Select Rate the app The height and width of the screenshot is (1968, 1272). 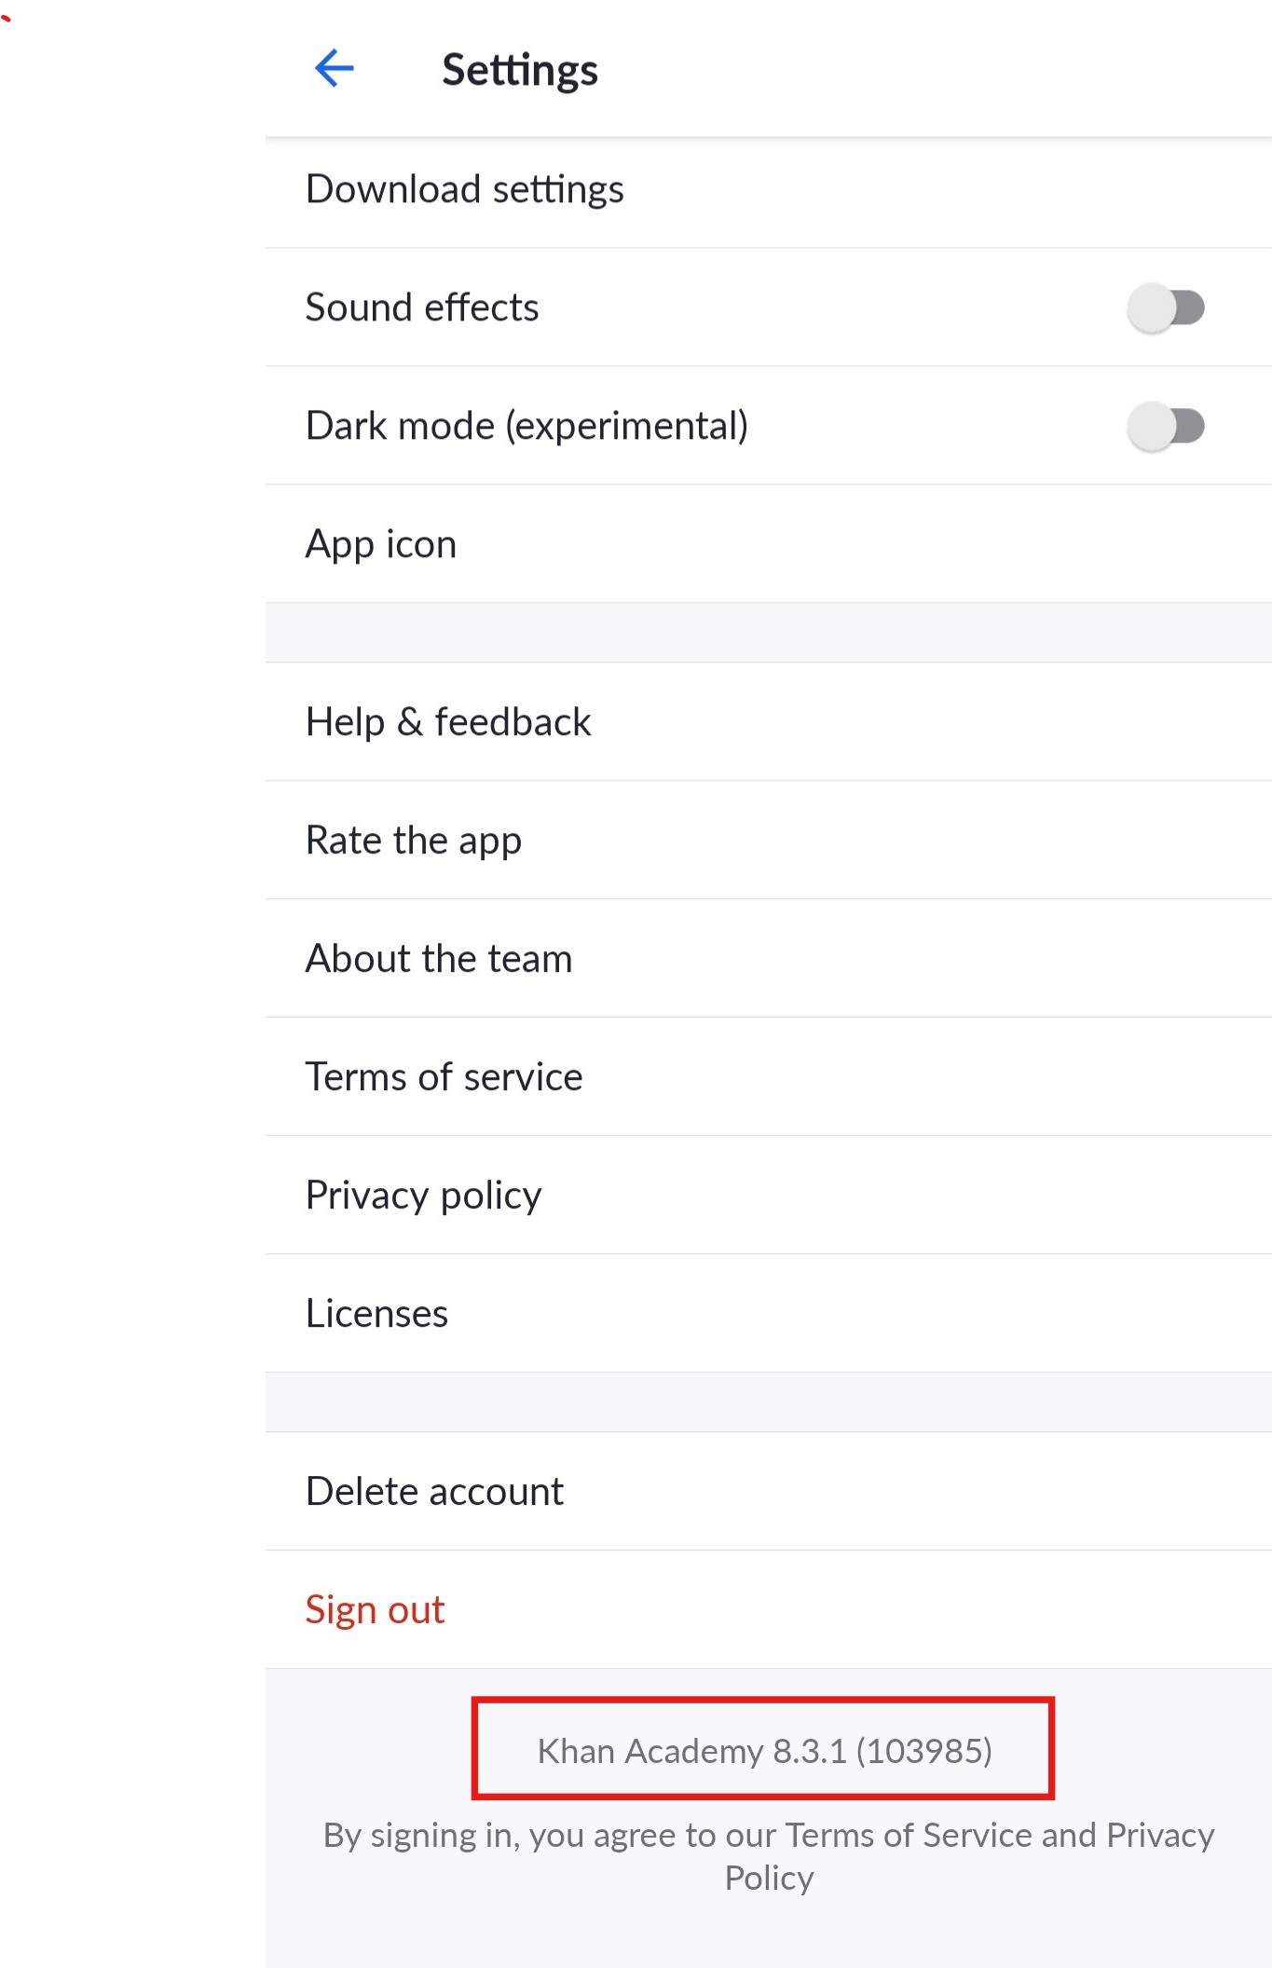pos(769,840)
